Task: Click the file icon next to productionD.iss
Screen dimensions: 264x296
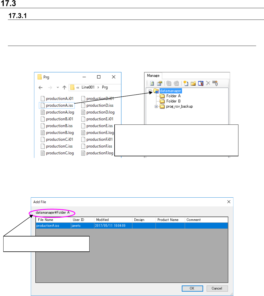Action: [83, 105]
